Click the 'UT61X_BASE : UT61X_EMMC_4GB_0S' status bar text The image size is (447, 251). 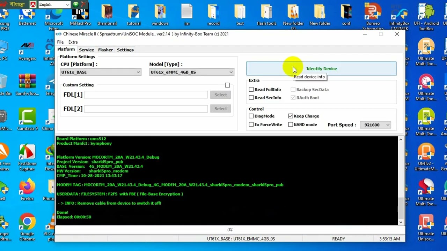pyautogui.click(x=241, y=239)
